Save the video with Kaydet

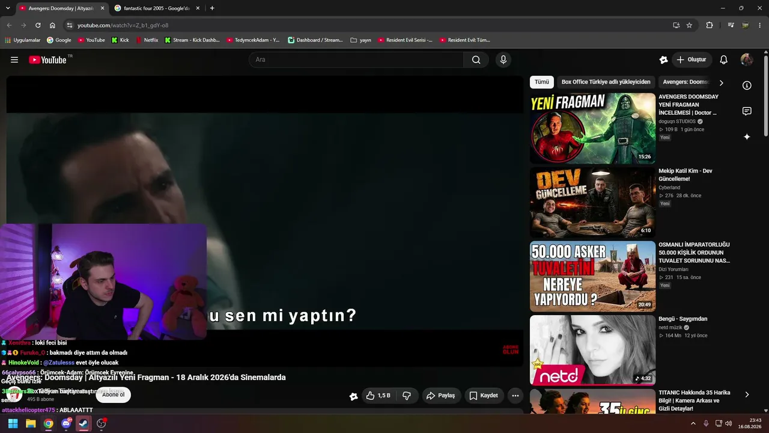(484, 396)
